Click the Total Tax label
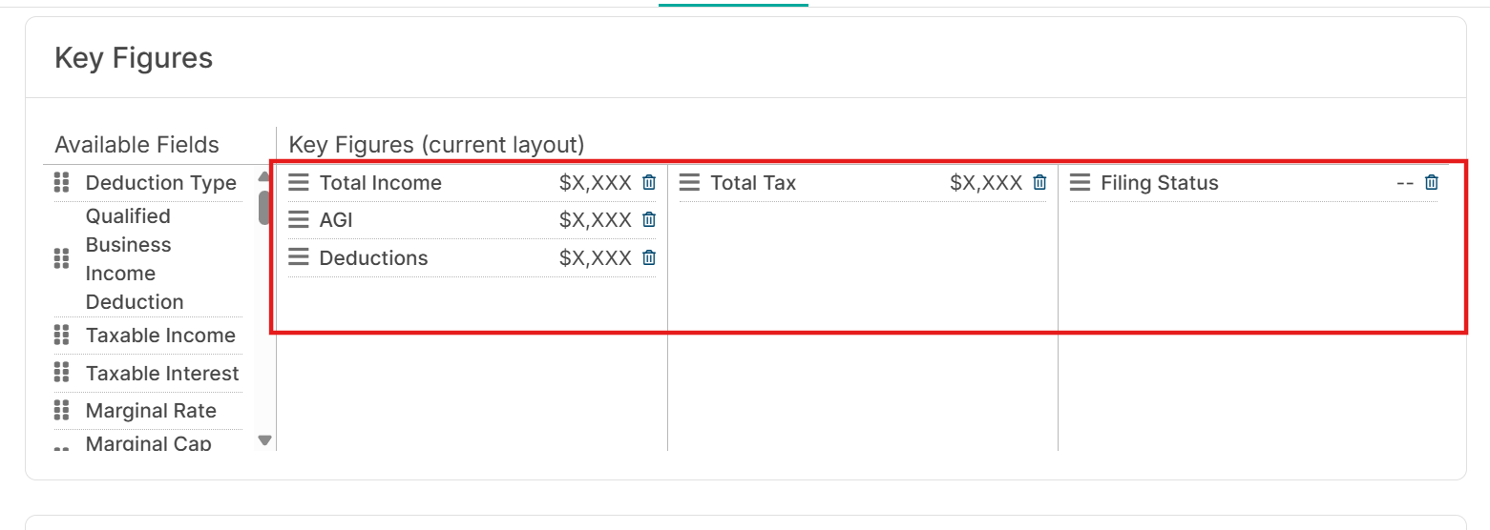 (753, 183)
